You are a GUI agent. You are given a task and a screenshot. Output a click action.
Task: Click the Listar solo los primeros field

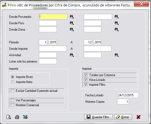(x=48, y=61)
